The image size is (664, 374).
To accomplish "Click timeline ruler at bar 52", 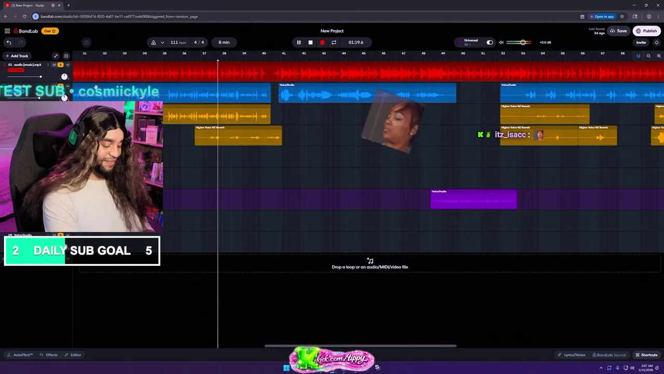I will (503, 54).
